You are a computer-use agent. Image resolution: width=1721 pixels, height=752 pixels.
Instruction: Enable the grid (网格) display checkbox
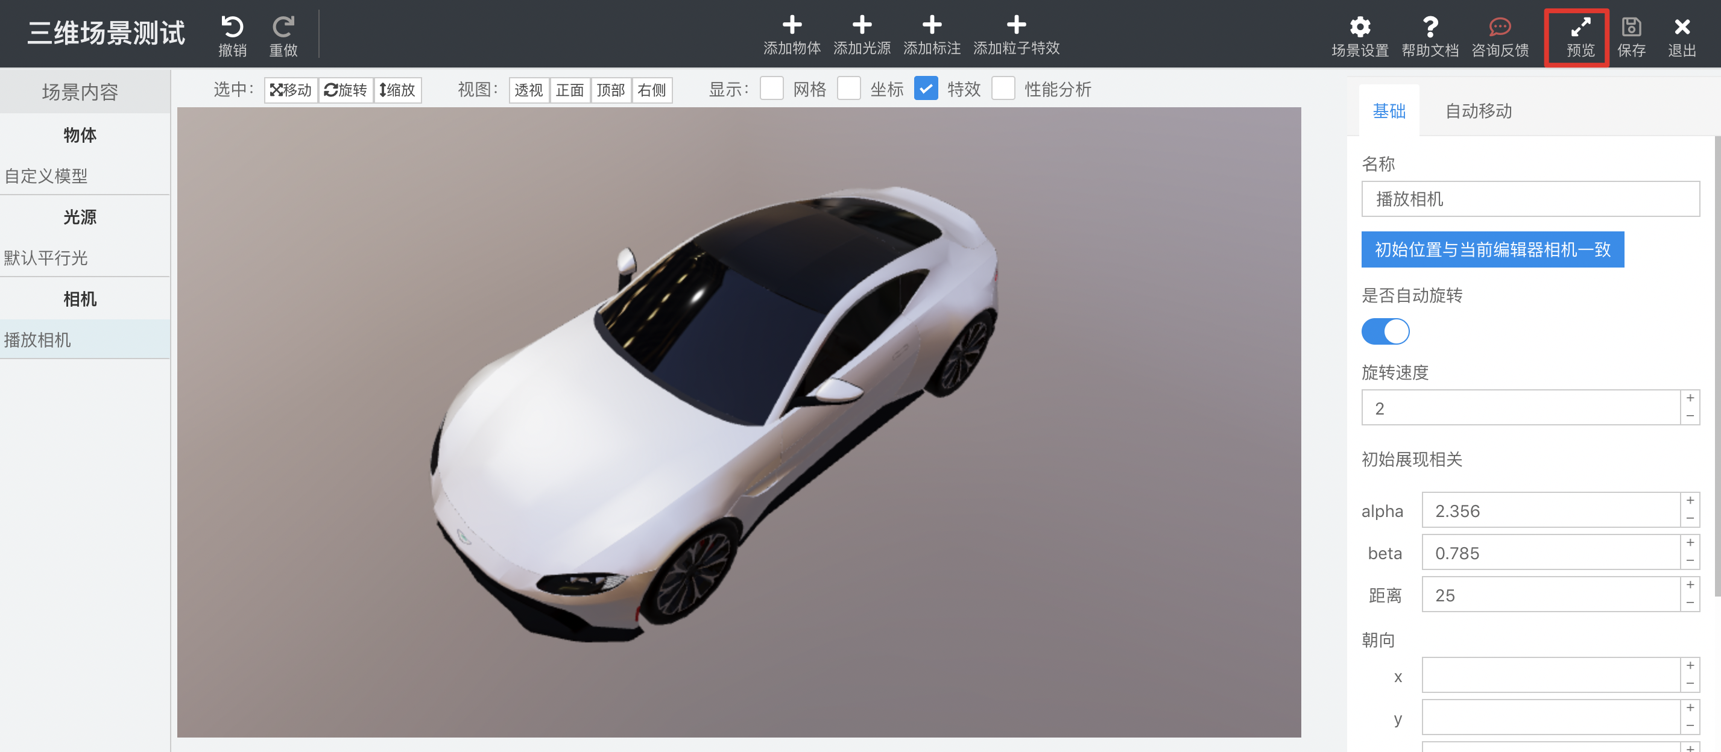coord(772,89)
